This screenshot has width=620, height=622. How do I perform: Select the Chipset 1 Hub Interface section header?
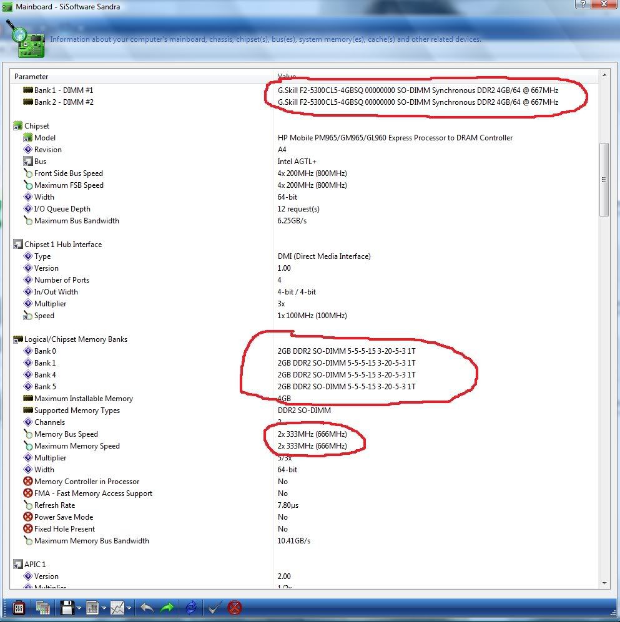click(x=57, y=245)
